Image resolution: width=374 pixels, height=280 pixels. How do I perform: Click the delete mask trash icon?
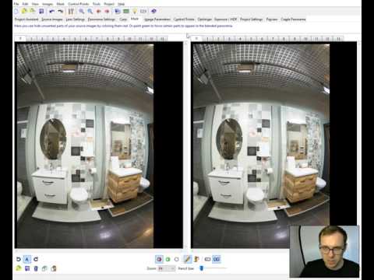click(x=36, y=268)
